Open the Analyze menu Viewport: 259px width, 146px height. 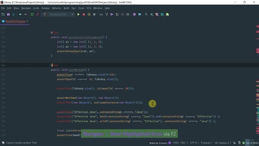(x=46, y=8)
